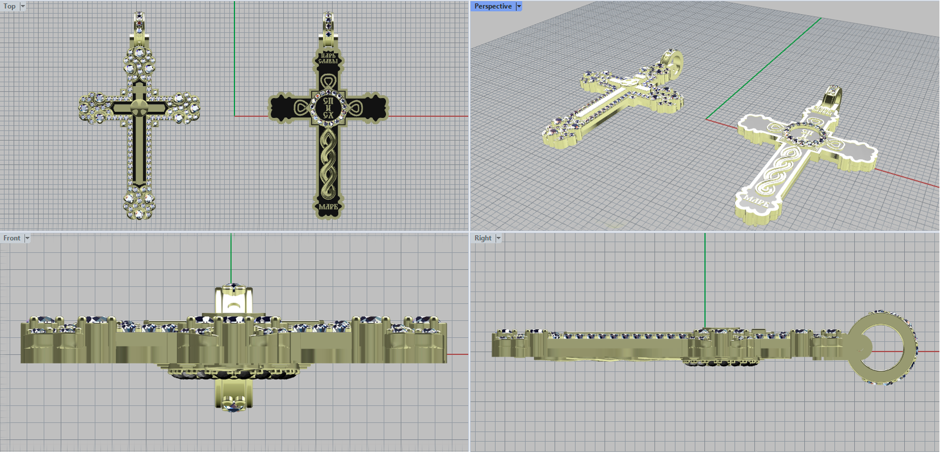Viewport: 940px width, 453px height.
Task: Open the Front viewport dropdown arrow
Action: [27, 238]
